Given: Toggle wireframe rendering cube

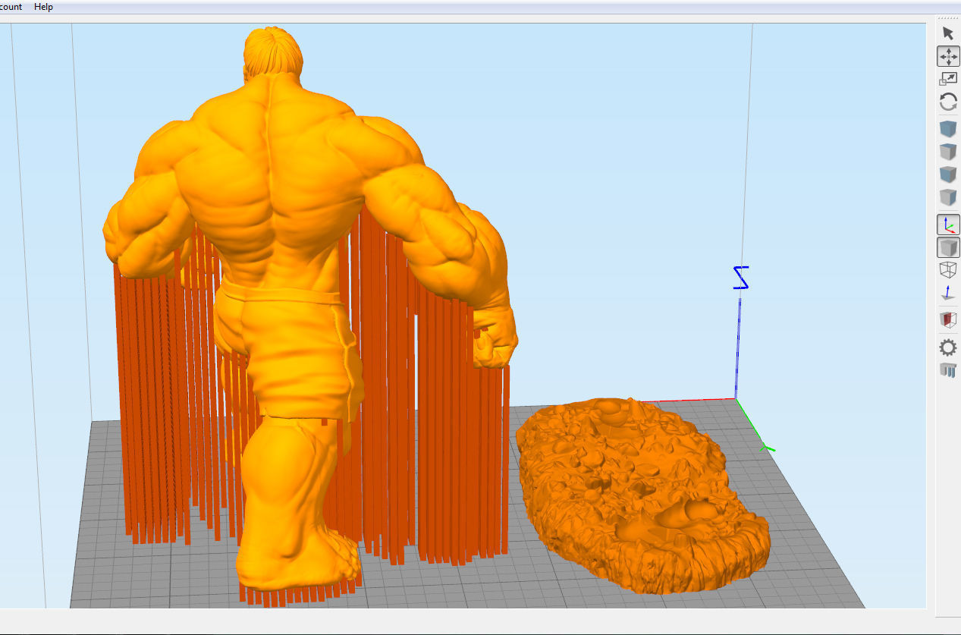Looking at the screenshot, I should 948,270.
